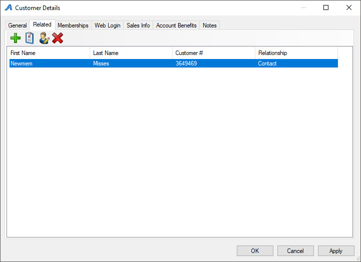Sort by First Name column header
The width and height of the screenshot is (361, 262).
[49, 53]
